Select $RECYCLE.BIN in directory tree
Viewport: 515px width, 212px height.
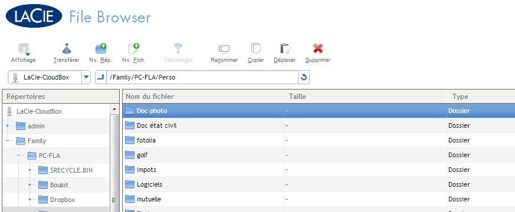(71, 170)
